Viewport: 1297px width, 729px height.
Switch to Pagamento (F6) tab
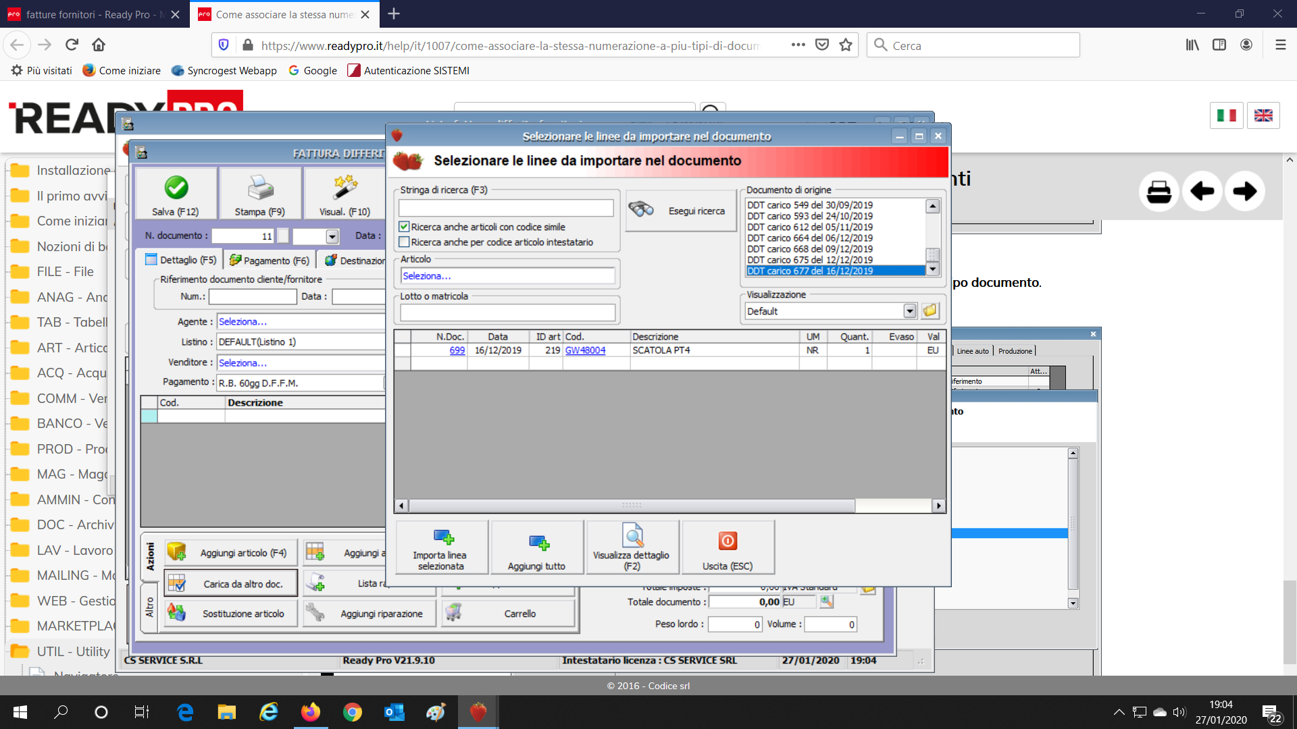pyautogui.click(x=270, y=261)
